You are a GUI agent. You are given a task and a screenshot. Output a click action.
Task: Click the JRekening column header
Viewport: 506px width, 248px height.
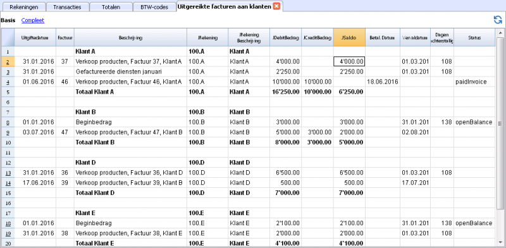(207, 37)
